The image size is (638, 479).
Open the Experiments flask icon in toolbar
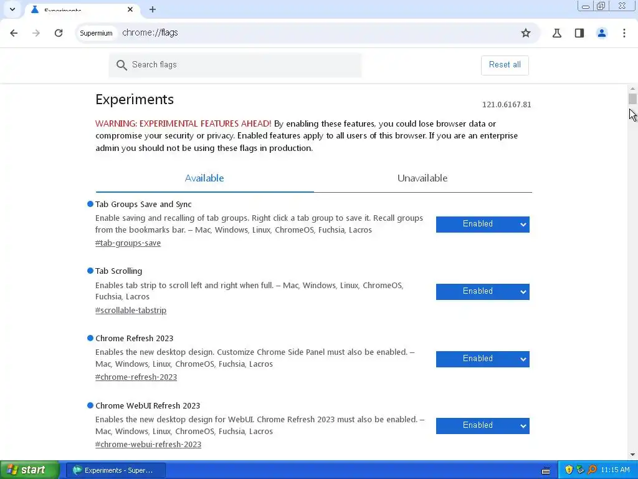[x=556, y=33]
